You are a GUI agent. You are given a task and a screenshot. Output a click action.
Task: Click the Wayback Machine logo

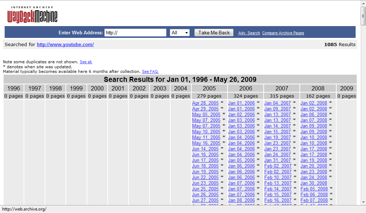pos(32,15)
